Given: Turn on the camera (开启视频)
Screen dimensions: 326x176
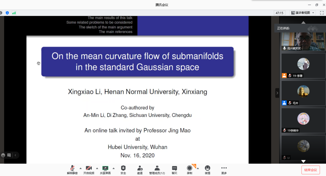Looking at the screenshot, I should (x=89, y=170).
